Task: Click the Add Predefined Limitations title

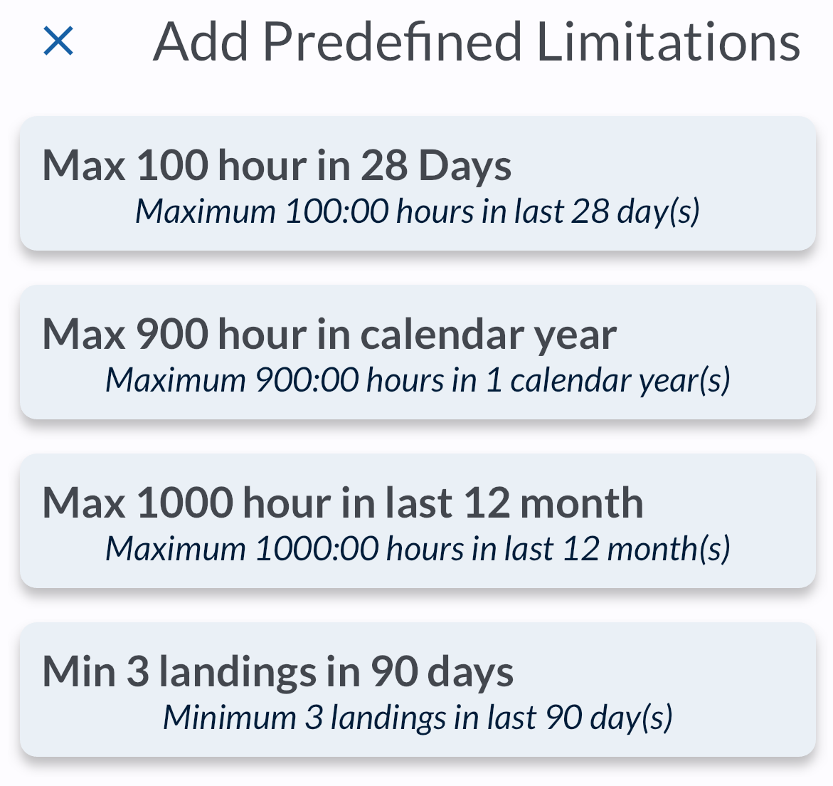Action: pyautogui.click(x=476, y=42)
